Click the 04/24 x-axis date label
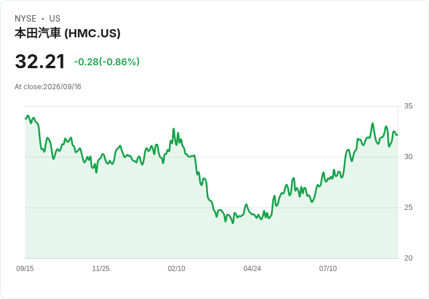 252,269
